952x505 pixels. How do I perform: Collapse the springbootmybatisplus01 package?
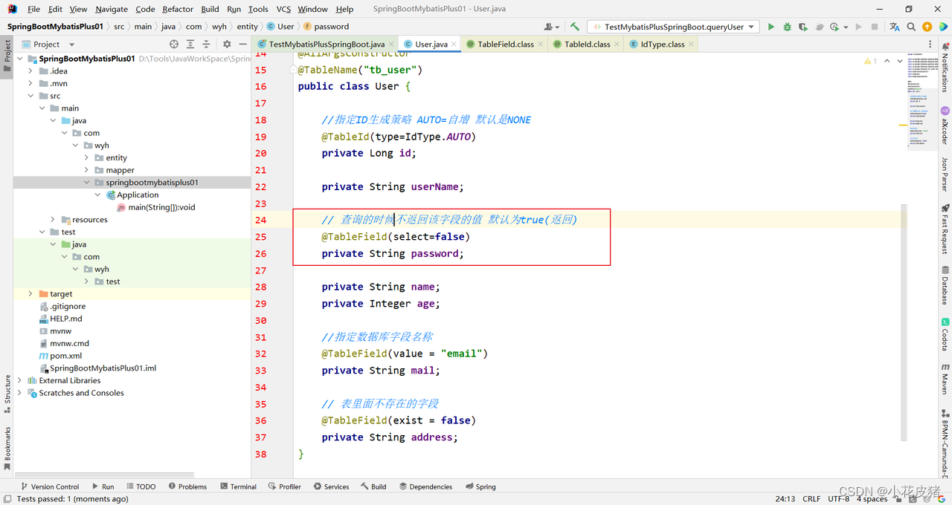(87, 183)
